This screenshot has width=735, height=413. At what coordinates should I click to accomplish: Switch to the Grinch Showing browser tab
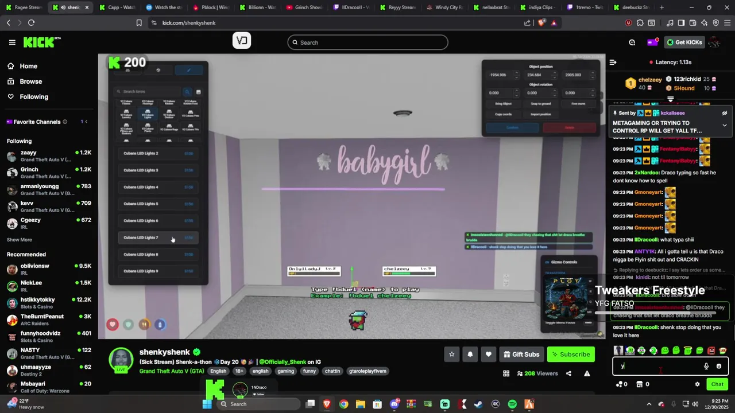click(x=305, y=7)
